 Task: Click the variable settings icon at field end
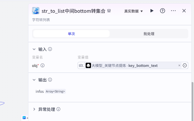point(185,65)
